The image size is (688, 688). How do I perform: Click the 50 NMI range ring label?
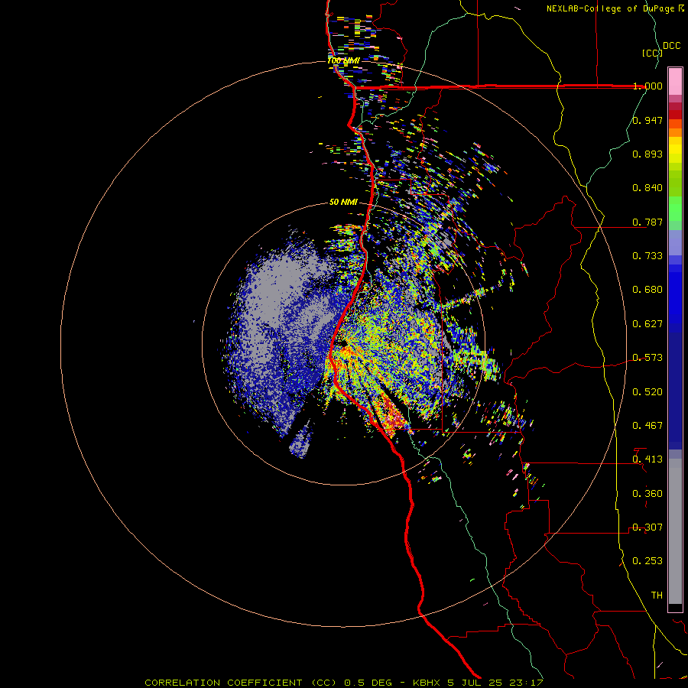pyautogui.click(x=343, y=202)
